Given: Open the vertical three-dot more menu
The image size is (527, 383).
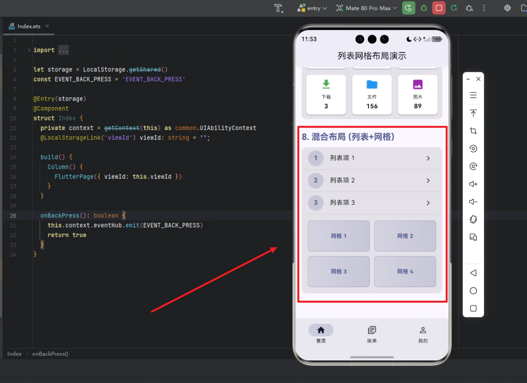Looking at the screenshot, I should [x=484, y=8].
